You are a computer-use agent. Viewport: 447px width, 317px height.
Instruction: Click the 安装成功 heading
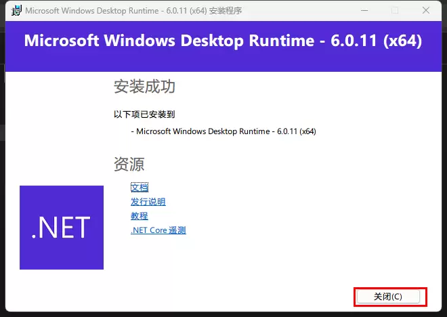pyautogui.click(x=144, y=87)
